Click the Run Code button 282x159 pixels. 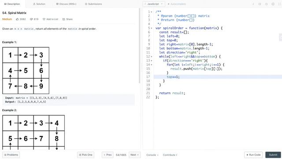click(253, 155)
